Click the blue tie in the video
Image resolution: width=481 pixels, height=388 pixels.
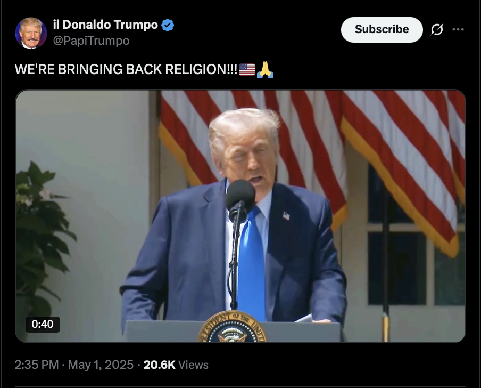point(251,264)
